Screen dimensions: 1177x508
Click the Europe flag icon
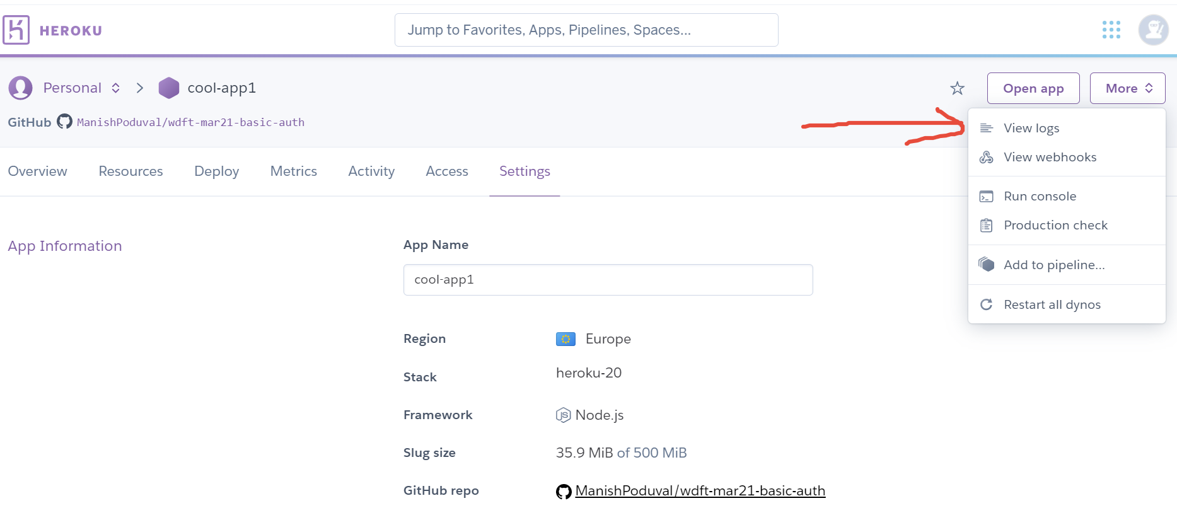(x=565, y=339)
